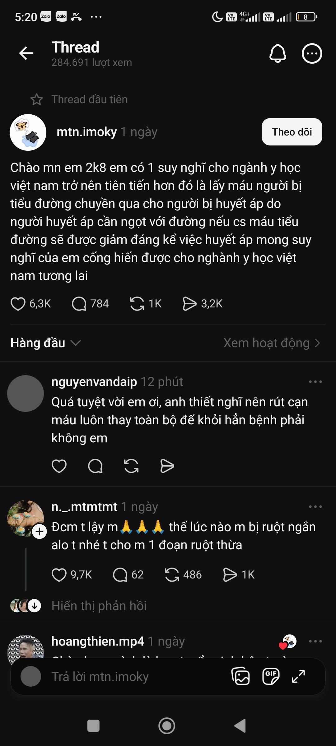Open options for nguyenvandaip's reply

coord(315,382)
